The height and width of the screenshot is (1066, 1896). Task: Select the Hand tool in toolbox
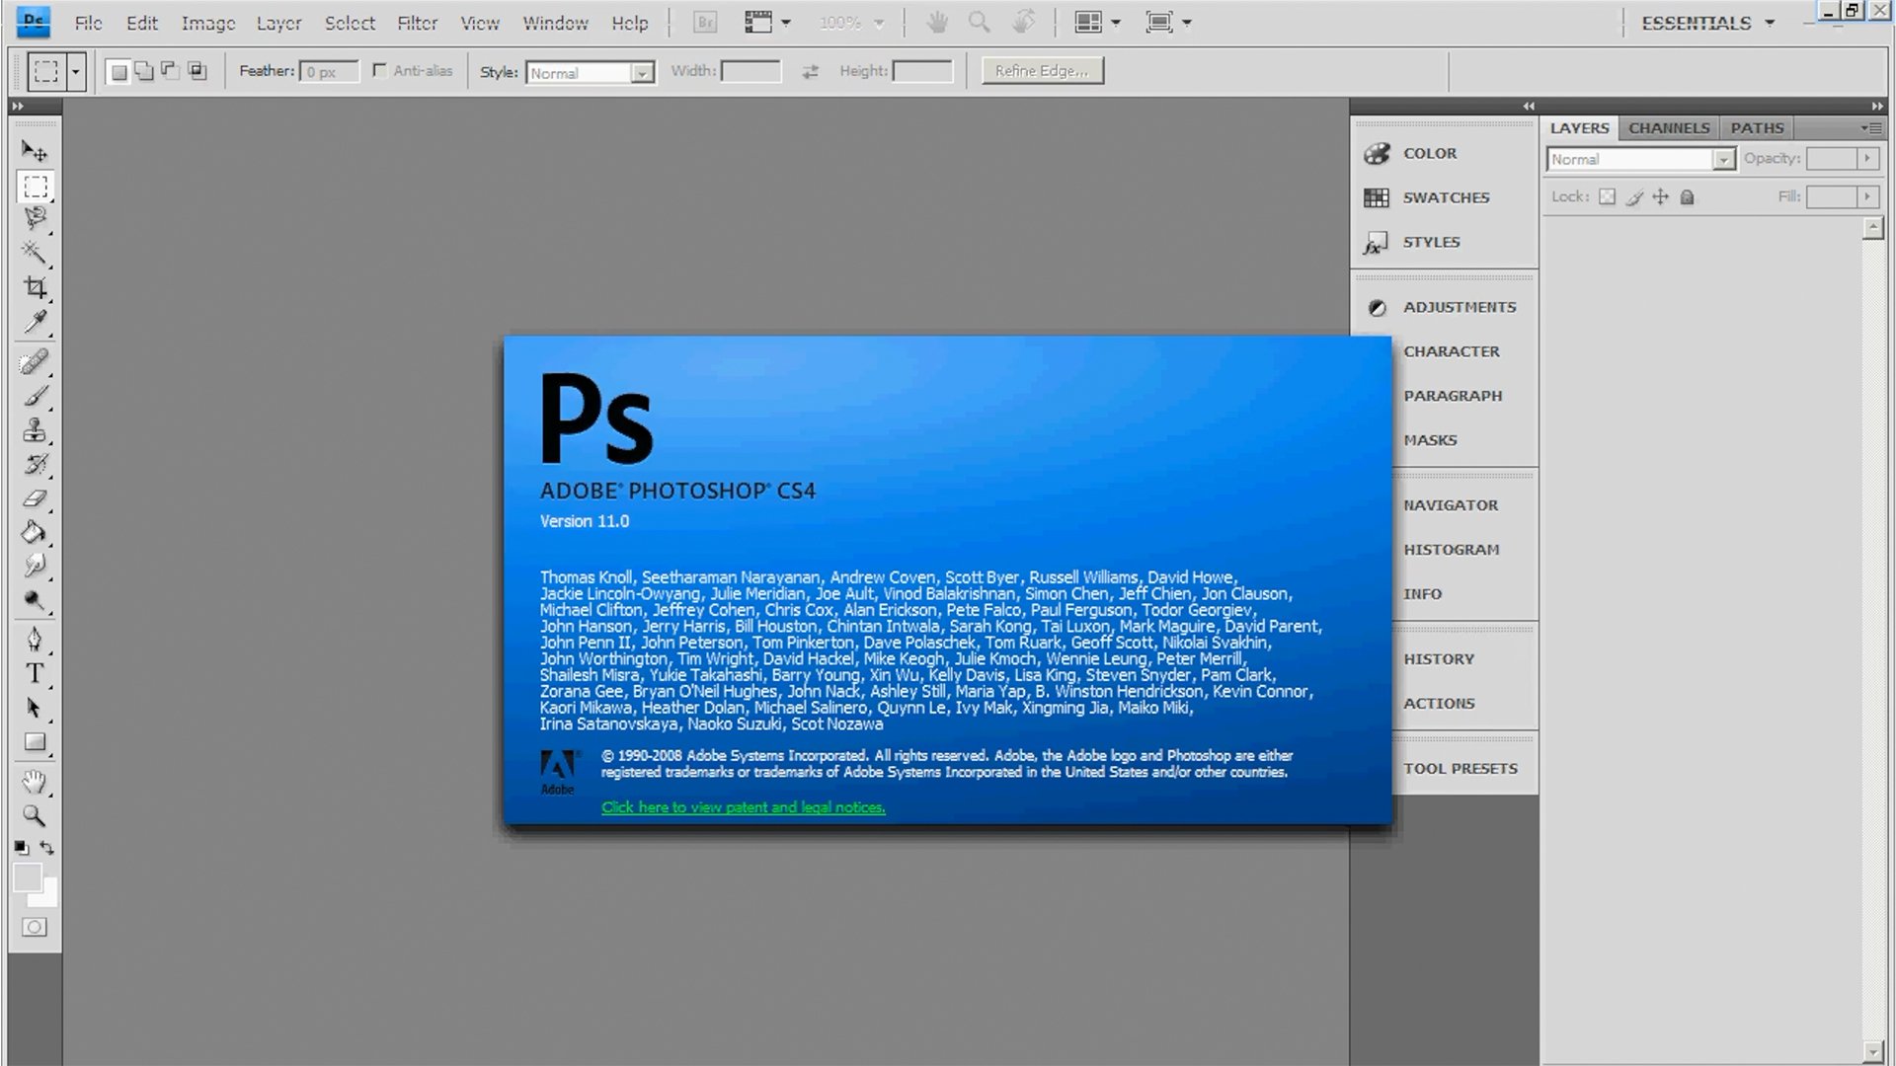pos(35,782)
